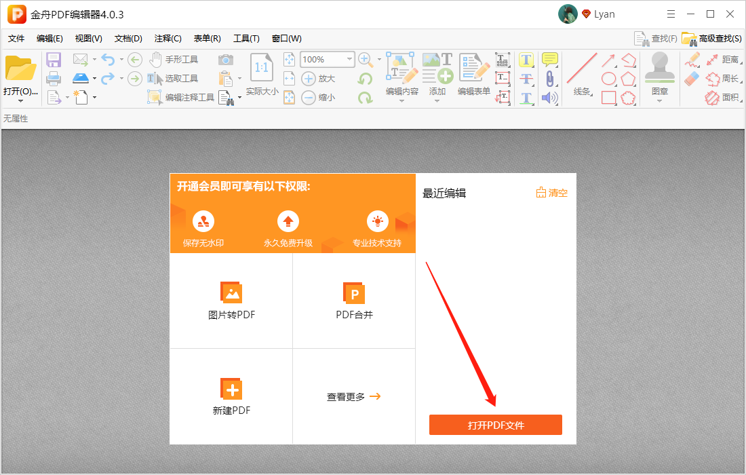Go to previous view with left circle arrow

point(135,60)
